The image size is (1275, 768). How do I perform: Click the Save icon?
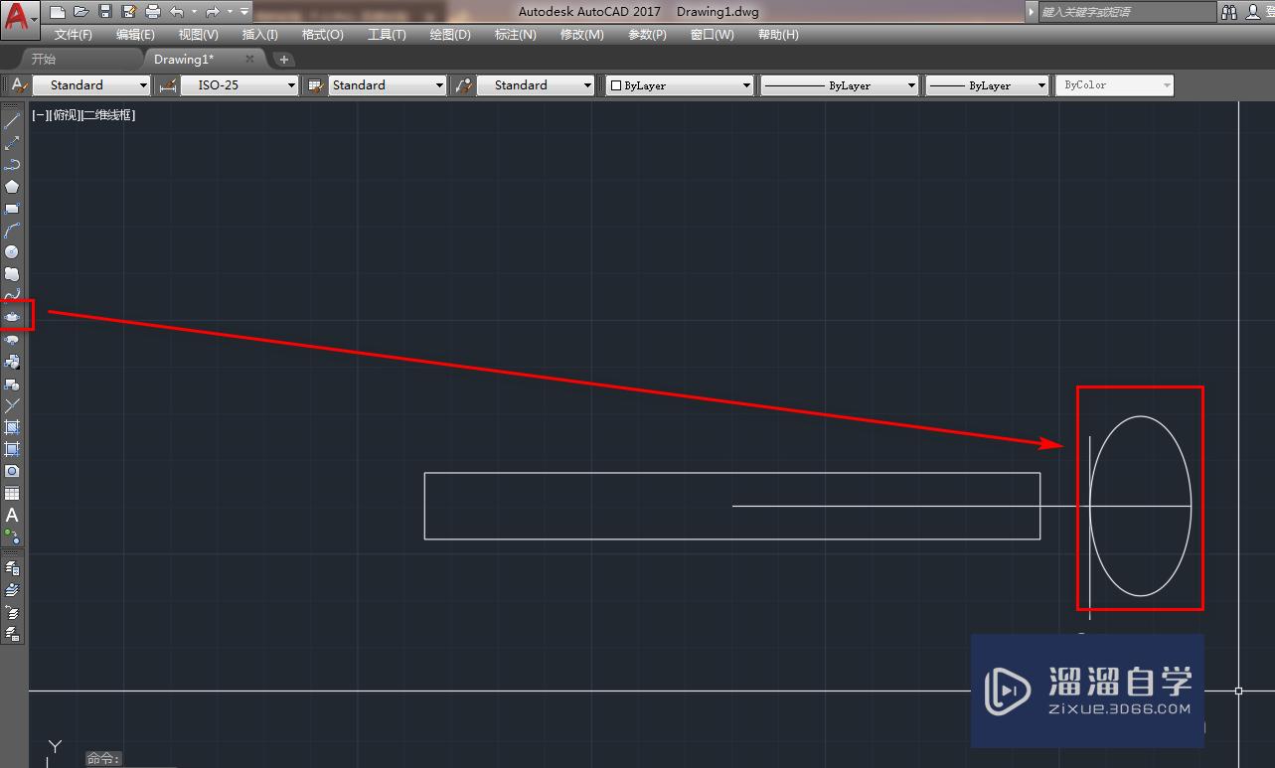point(104,12)
